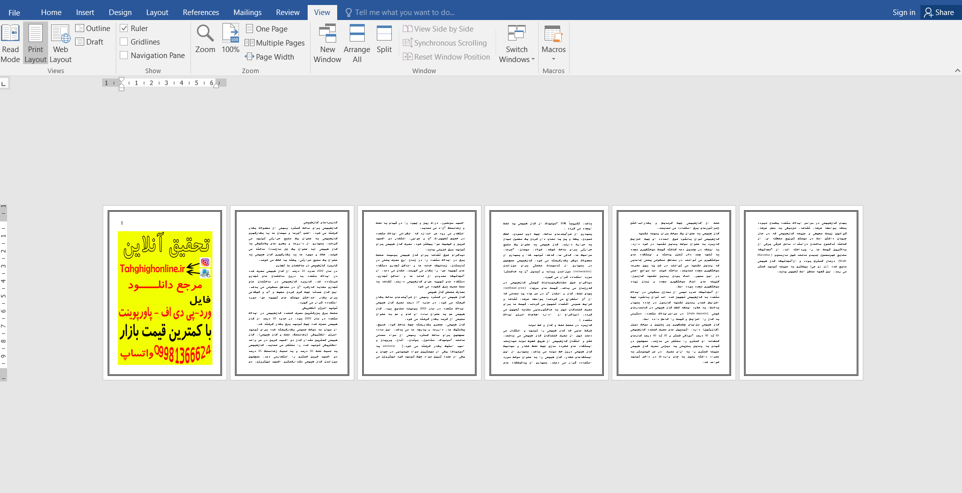This screenshot has height=493, width=962.
Task: Show Multiple Pages zoom
Action: pos(275,43)
